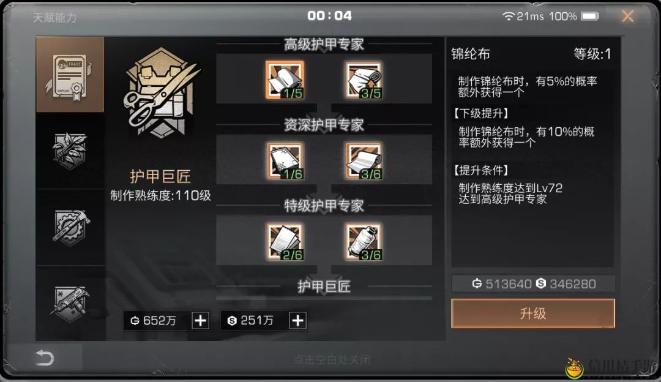The width and height of the screenshot is (661, 382).
Task: Switch to the herb gathering talent tab
Action: (x=70, y=151)
